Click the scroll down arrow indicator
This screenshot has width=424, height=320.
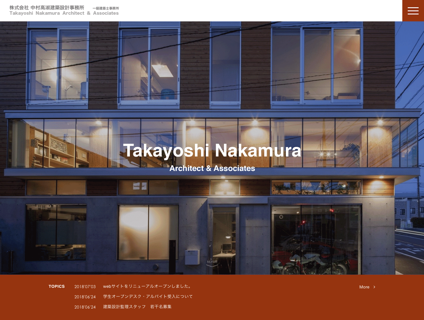pos(212,263)
